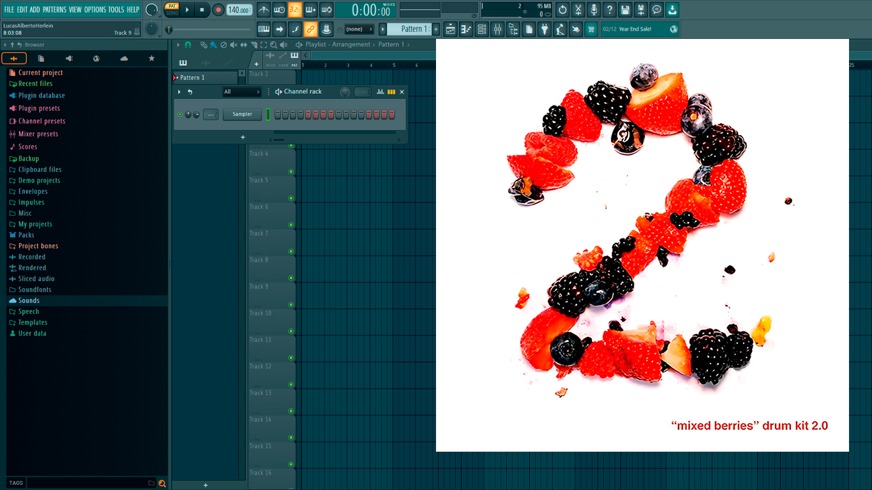Toggle the step/piano roll view icon in the Channel rack

pos(391,92)
